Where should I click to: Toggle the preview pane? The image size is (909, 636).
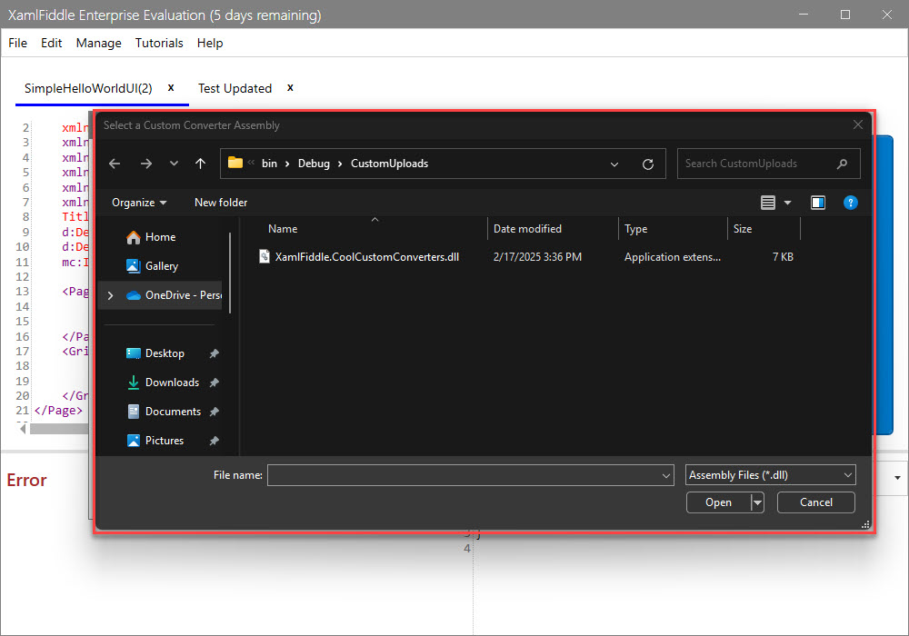tap(818, 203)
